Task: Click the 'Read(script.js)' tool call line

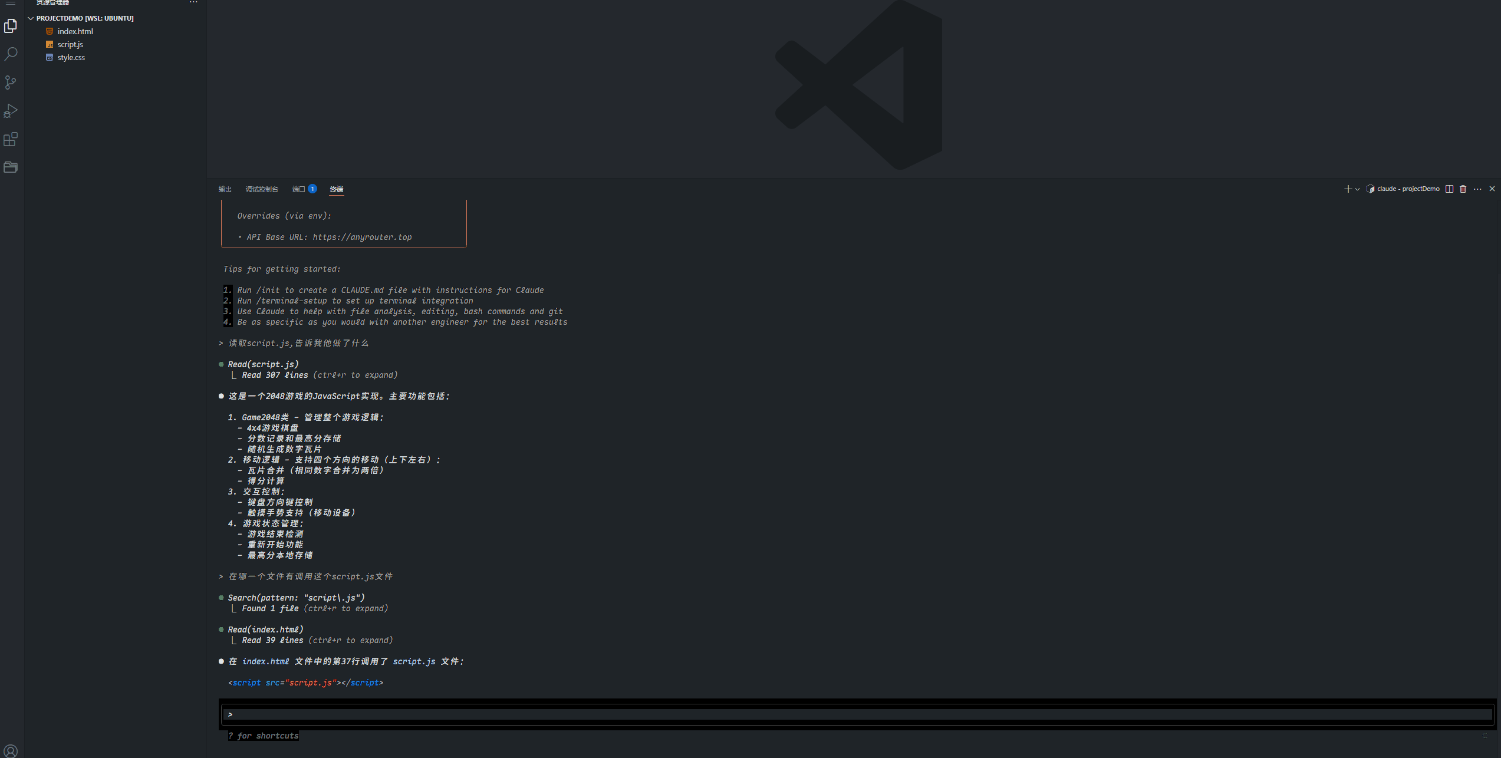Action: pos(259,364)
